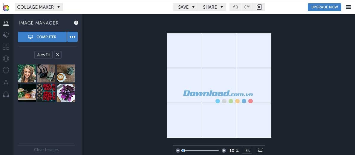Open the Image Manager sidebar icon
This screenshot has width=355, height=155.
(6, 23)
